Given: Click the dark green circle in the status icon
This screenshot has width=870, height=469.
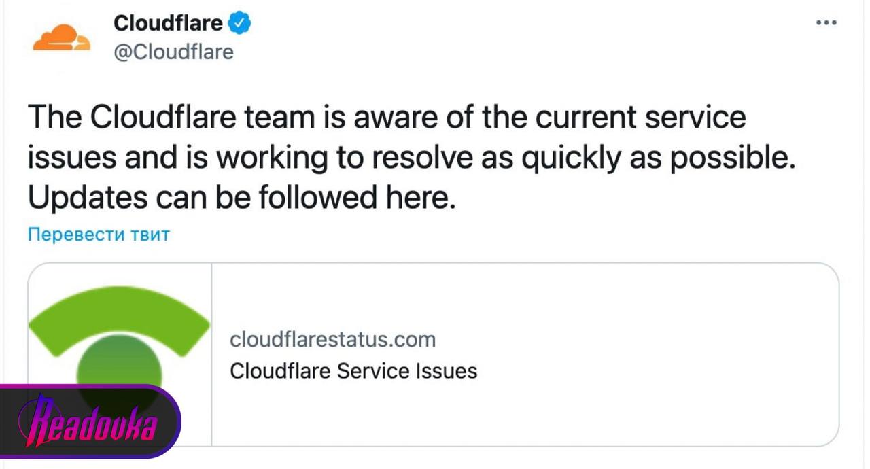Looking at the screenshot, I should [120, 372].
